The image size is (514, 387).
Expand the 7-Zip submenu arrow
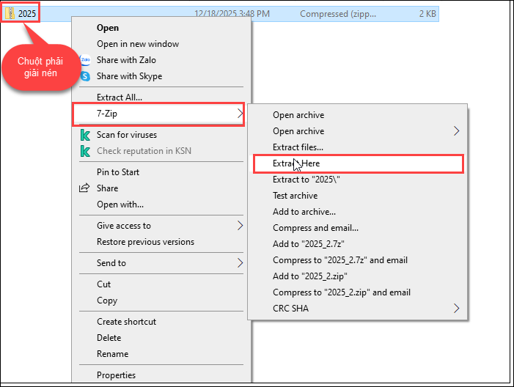point(240,114)
